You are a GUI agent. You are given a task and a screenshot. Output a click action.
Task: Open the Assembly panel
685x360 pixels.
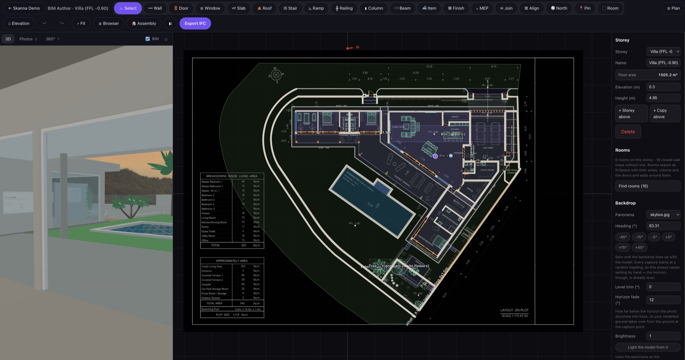(144, 23)
